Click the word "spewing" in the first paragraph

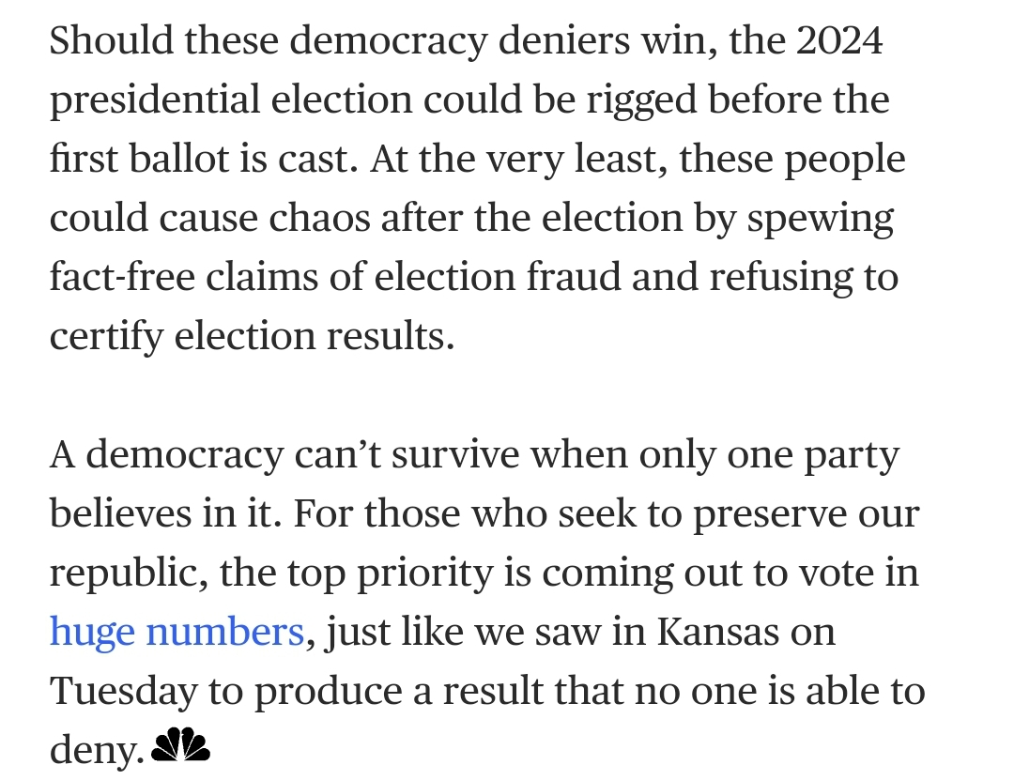pos(821,218)
